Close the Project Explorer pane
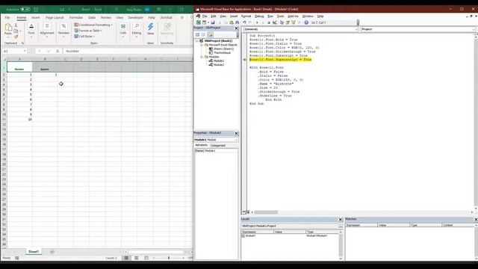This screenshot has height=269, width=478. click(236, 28)
